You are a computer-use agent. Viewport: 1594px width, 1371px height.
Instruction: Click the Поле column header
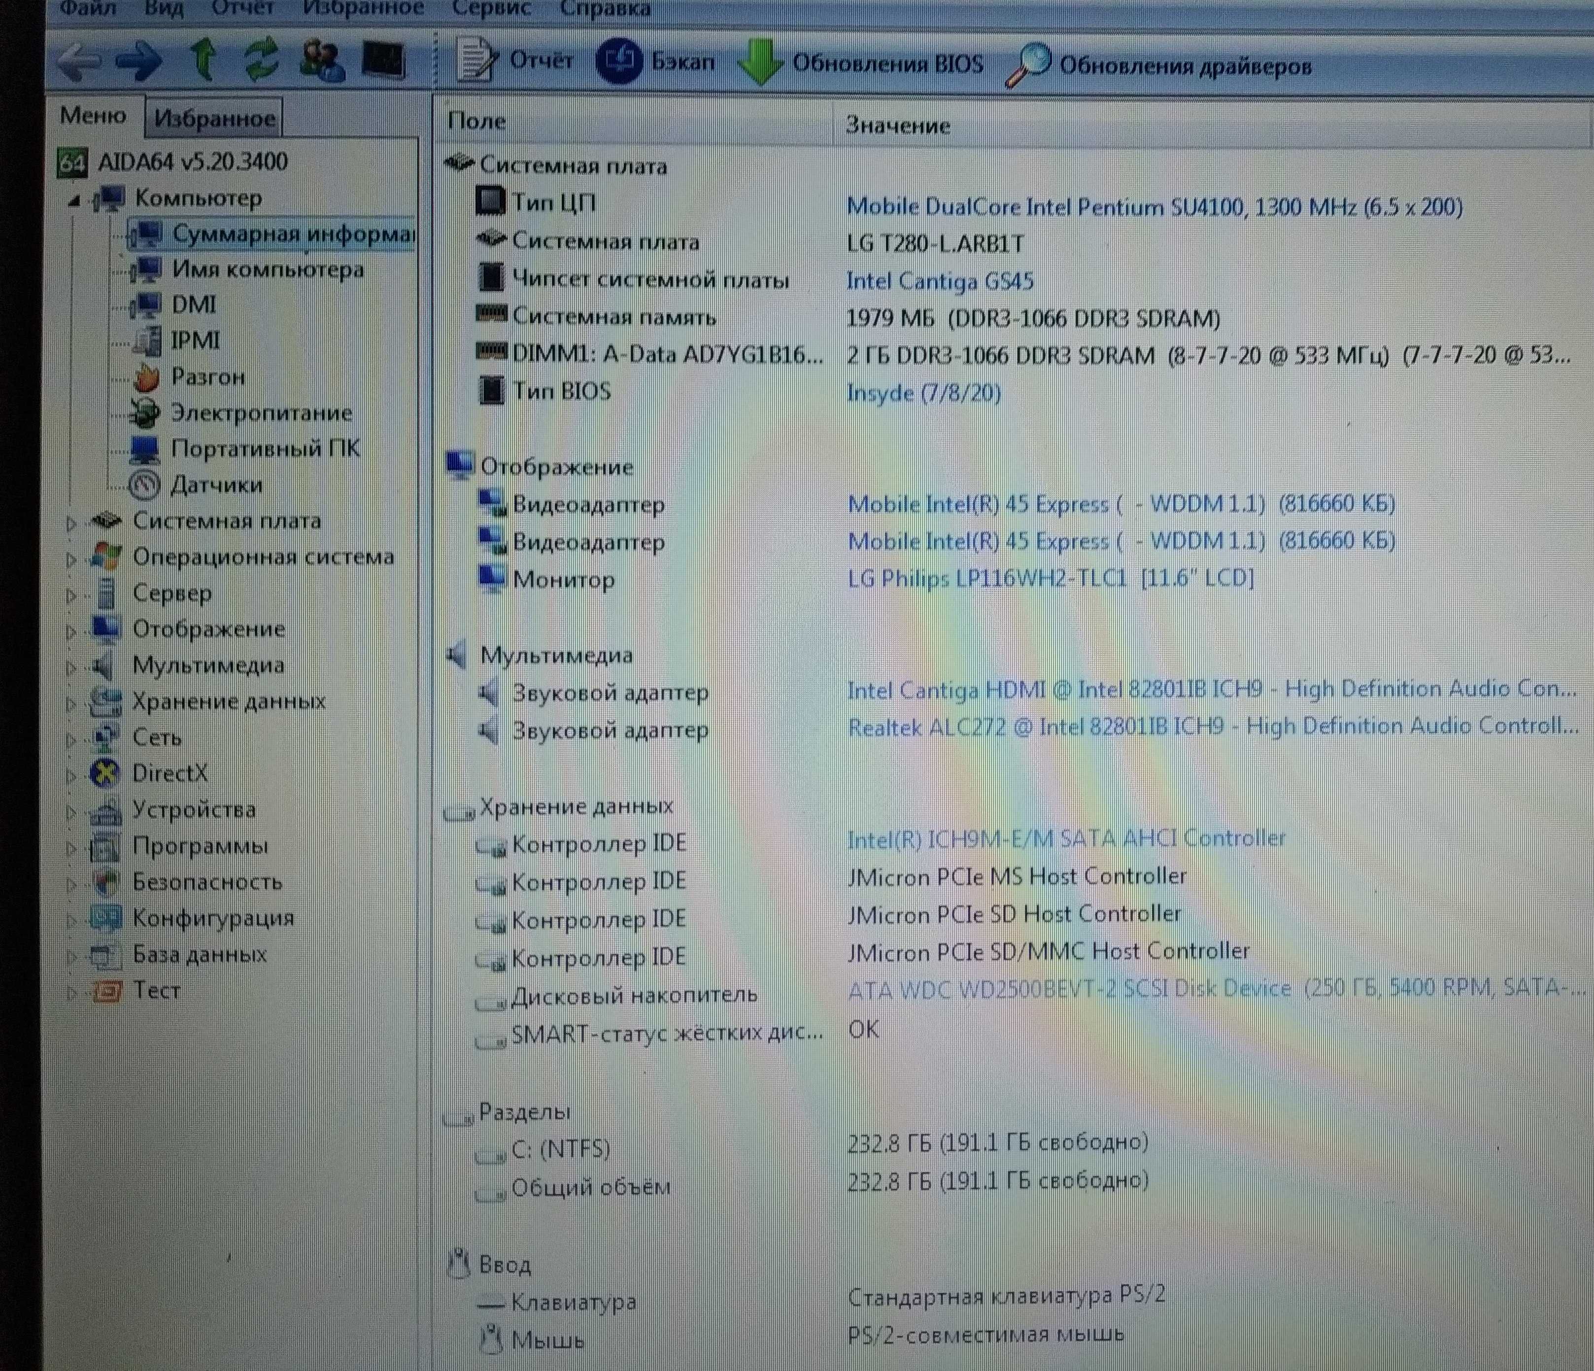(x=632, y=122)
